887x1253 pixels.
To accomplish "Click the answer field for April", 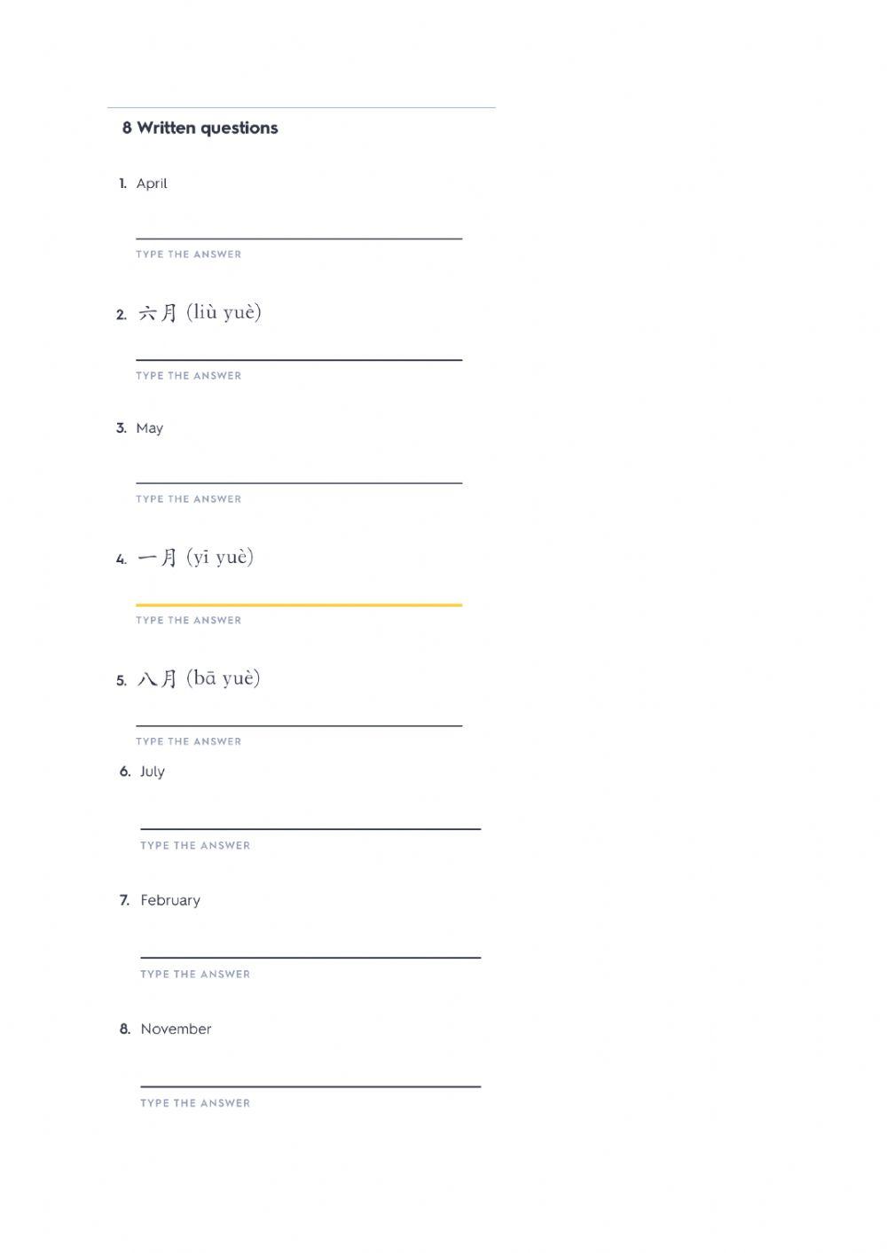I will [299, 227].
